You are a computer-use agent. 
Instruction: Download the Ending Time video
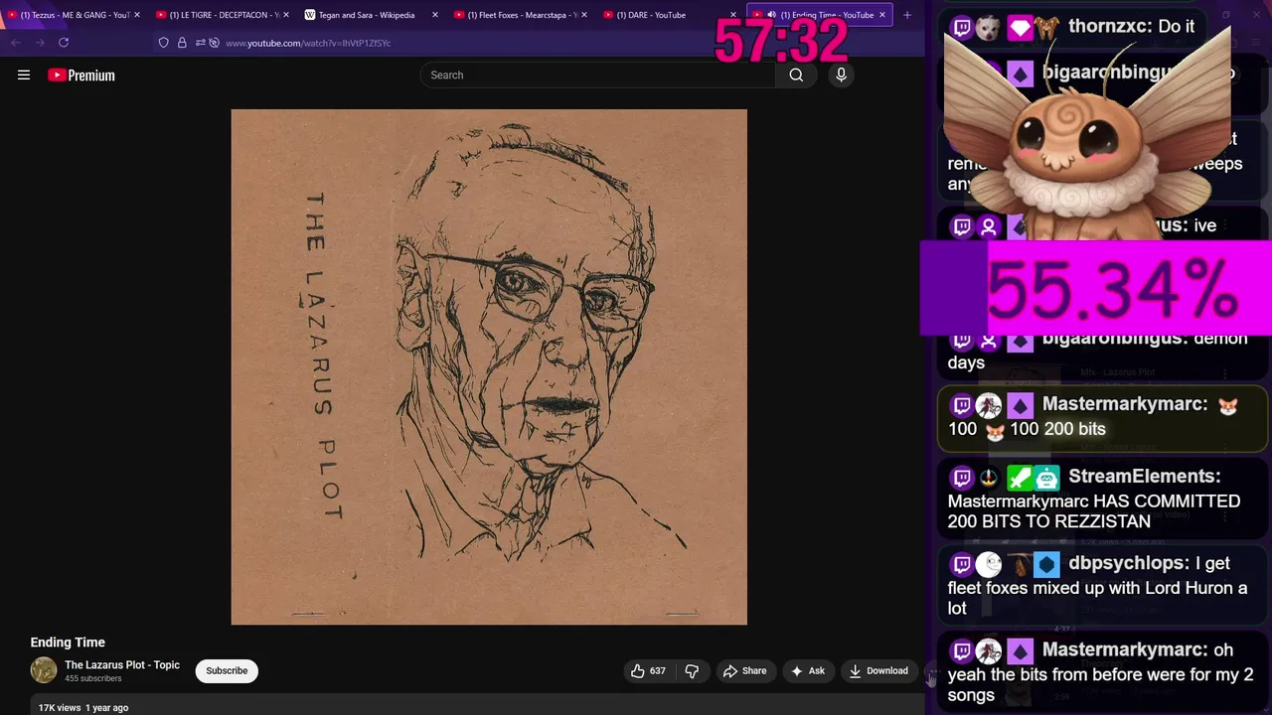tap(878, 671)
